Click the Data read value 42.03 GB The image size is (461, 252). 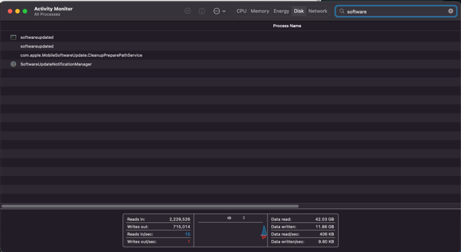pyautogui.click(x=325, y=219)
